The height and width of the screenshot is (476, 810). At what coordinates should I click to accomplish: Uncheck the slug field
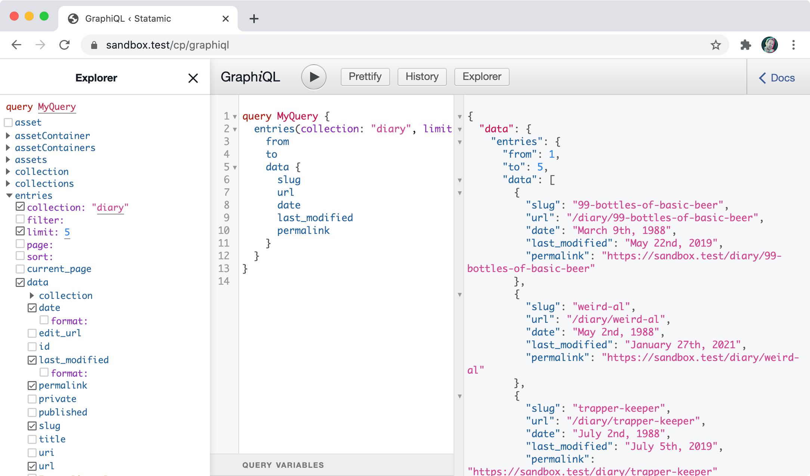[x=32, y=426]
